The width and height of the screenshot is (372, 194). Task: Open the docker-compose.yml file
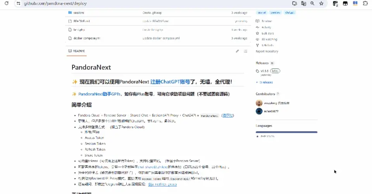click(x=87, y=38)
